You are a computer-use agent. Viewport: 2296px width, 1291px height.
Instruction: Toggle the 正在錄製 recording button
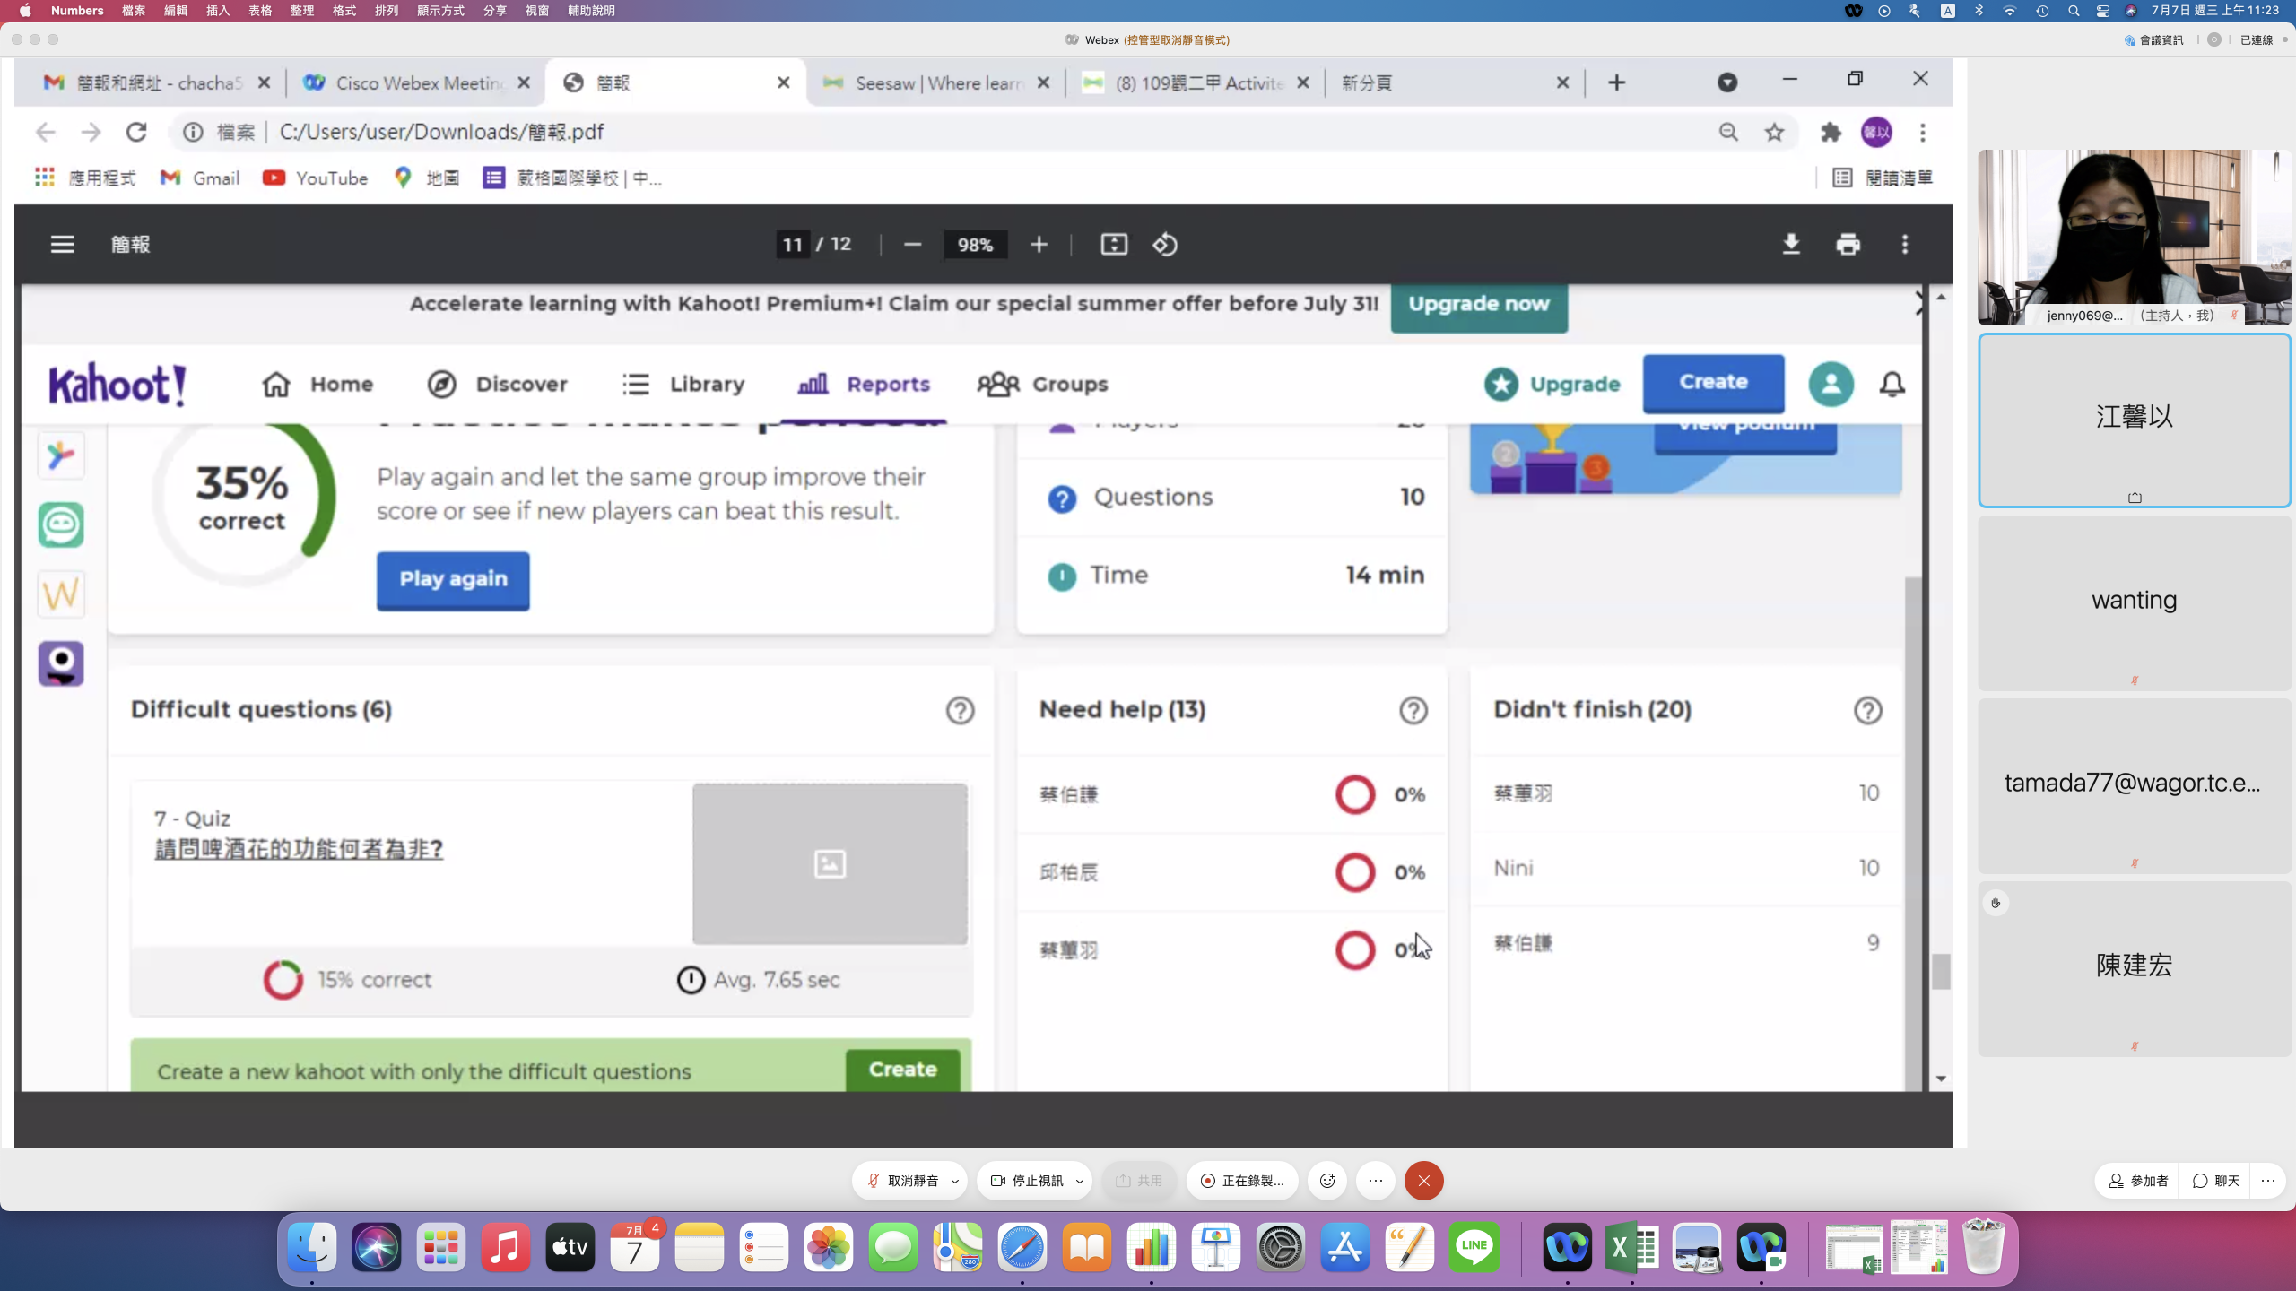click(x=1242, y=1181)
